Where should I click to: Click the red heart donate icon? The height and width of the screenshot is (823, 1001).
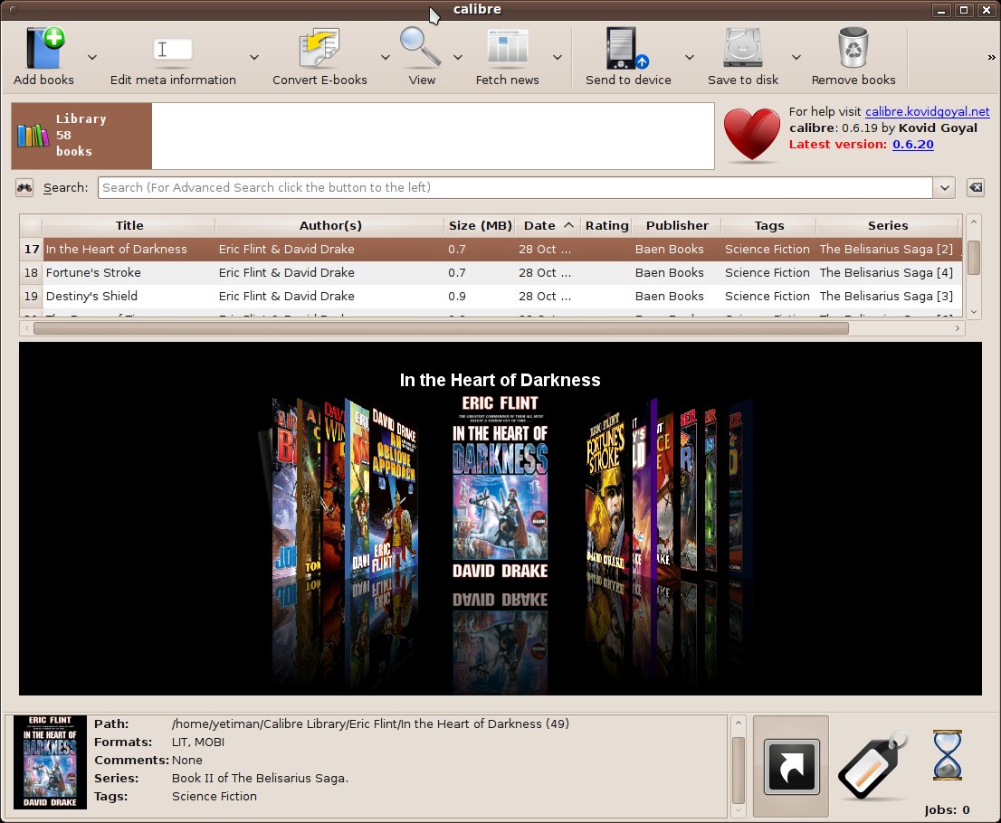pyautogui.click(x=752, y=136)
